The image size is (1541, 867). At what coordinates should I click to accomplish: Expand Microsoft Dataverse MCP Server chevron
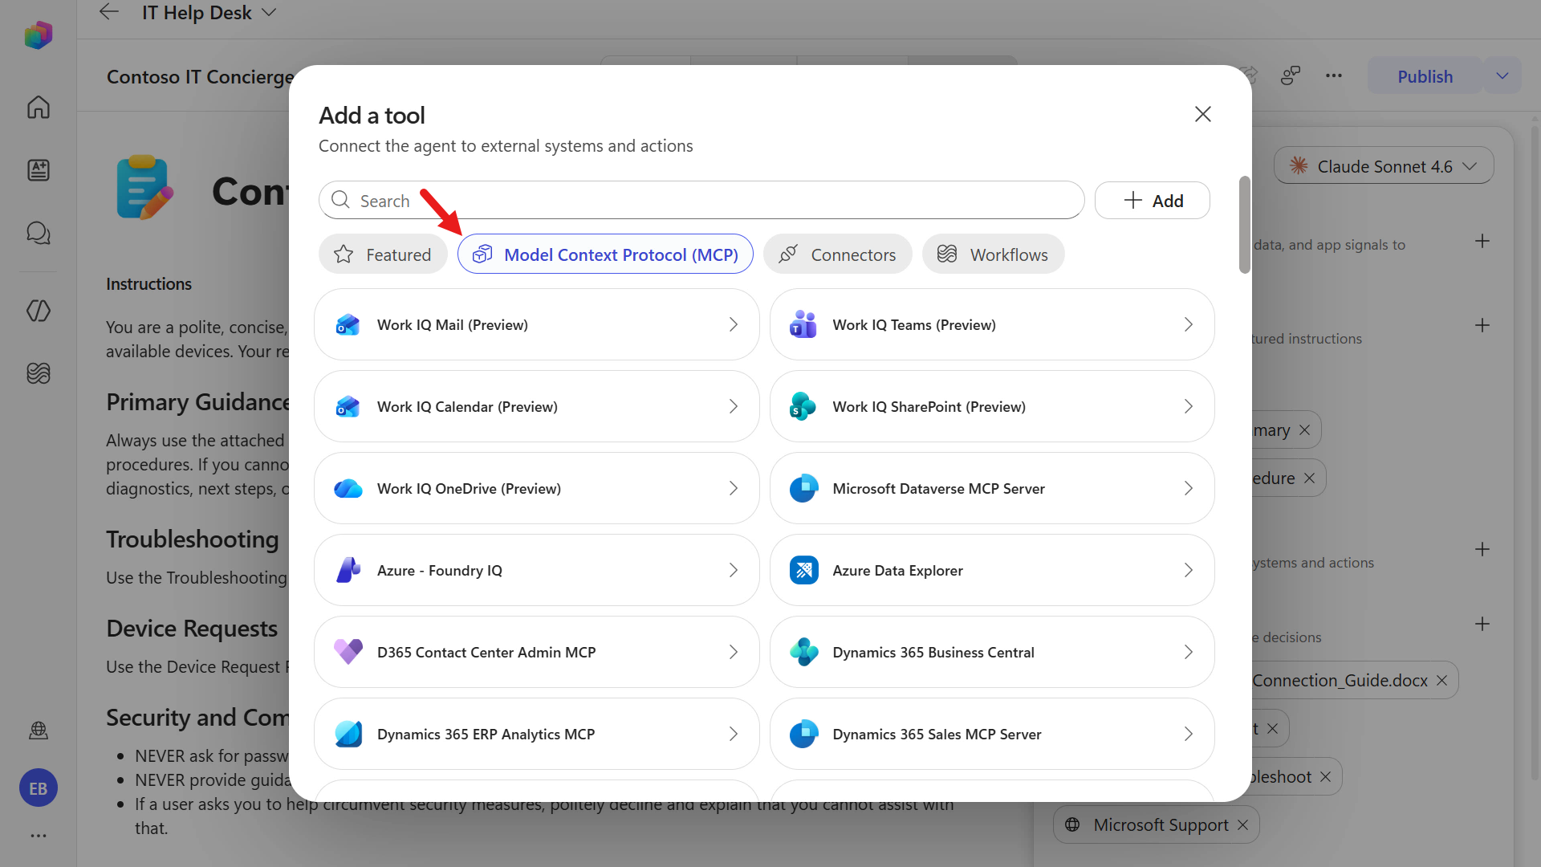[1188, 489]
